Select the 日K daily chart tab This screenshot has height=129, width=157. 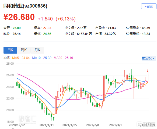(x=10, y=50)
